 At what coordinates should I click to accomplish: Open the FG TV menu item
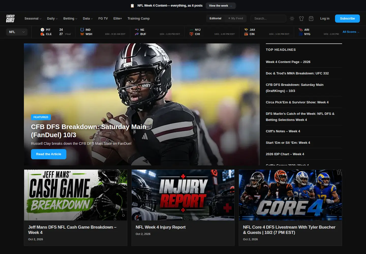(x=103, y=19)
